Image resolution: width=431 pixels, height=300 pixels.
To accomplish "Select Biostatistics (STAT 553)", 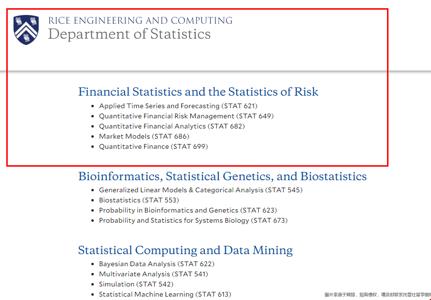I will click(139, 200).
